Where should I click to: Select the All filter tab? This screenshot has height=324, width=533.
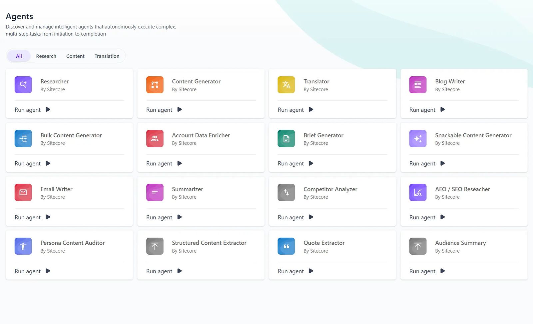pyautogui.click(x=19, y=56)
